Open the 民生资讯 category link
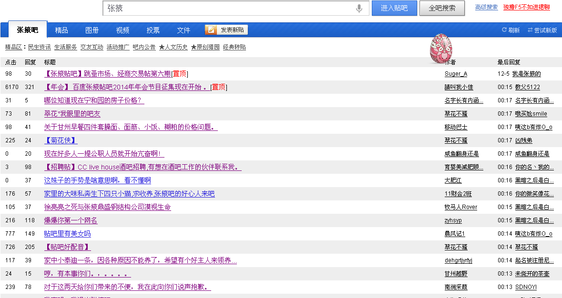The width and height of the screenshot is (562, 298). tap(40, 47)
